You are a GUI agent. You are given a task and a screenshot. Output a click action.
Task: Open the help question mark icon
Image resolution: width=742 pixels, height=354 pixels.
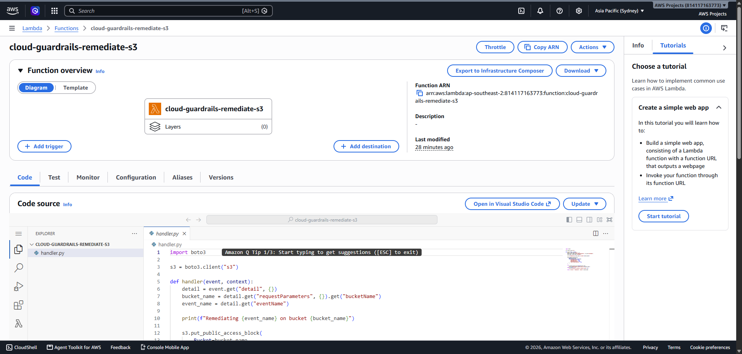pyautogui.click(x=560, y=11)
